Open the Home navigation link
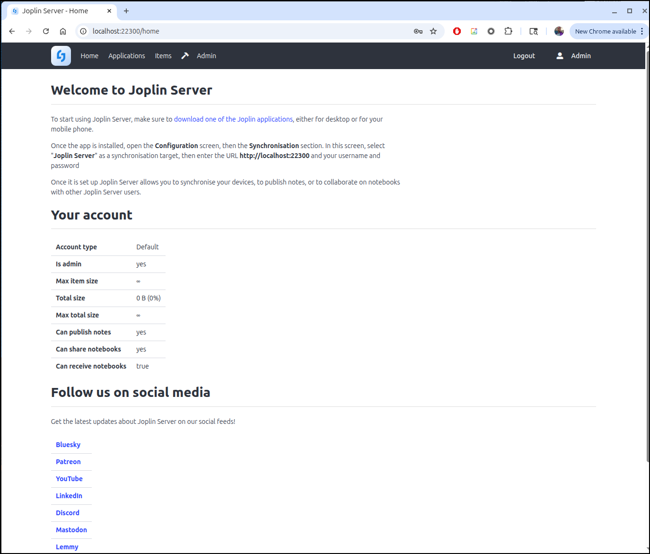This screenshot has width=650, height=554. coord(89,56)
